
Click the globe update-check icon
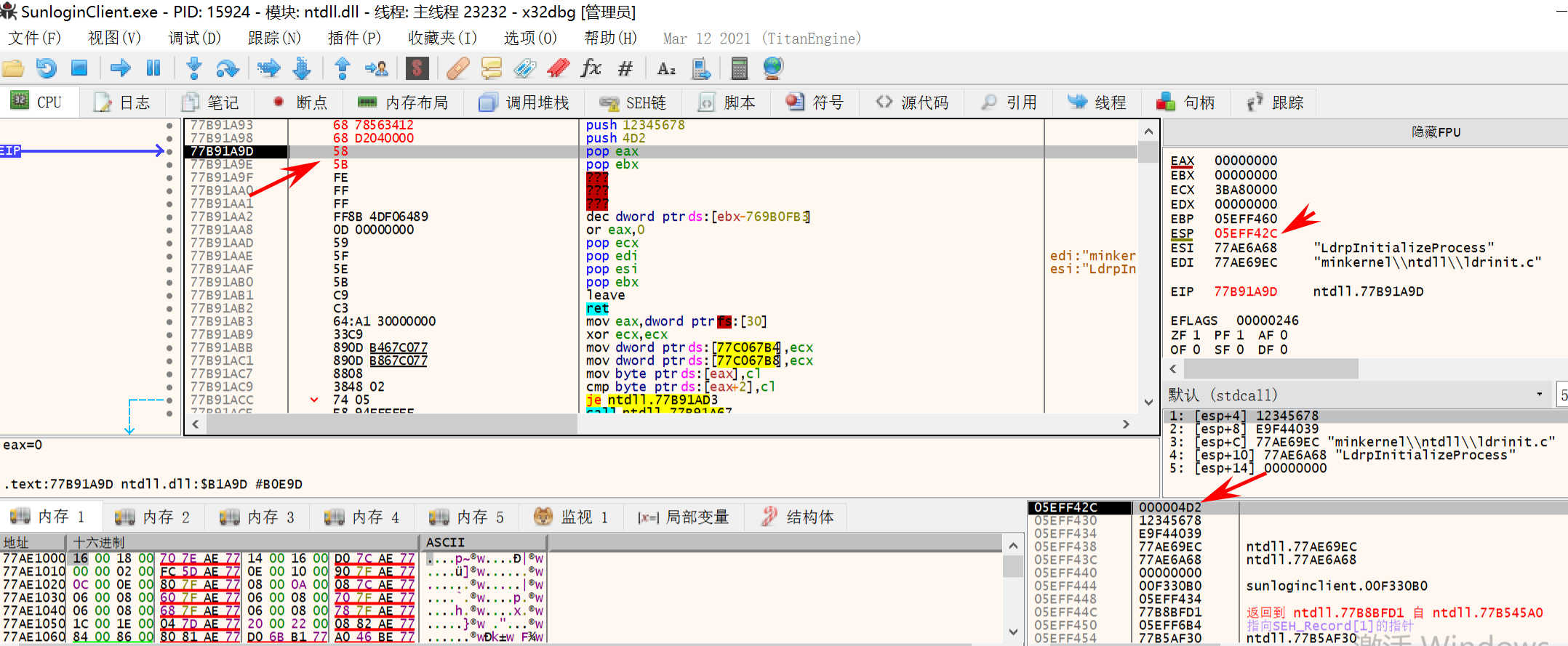pyautogui.click(x=773, y=68)
